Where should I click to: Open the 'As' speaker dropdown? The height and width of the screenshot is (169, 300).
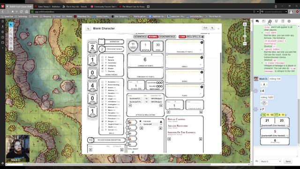(x=270, y=161)
